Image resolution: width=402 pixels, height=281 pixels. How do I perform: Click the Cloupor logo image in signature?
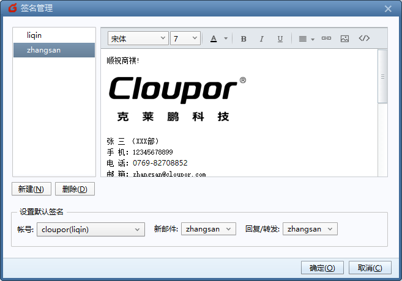177,99
